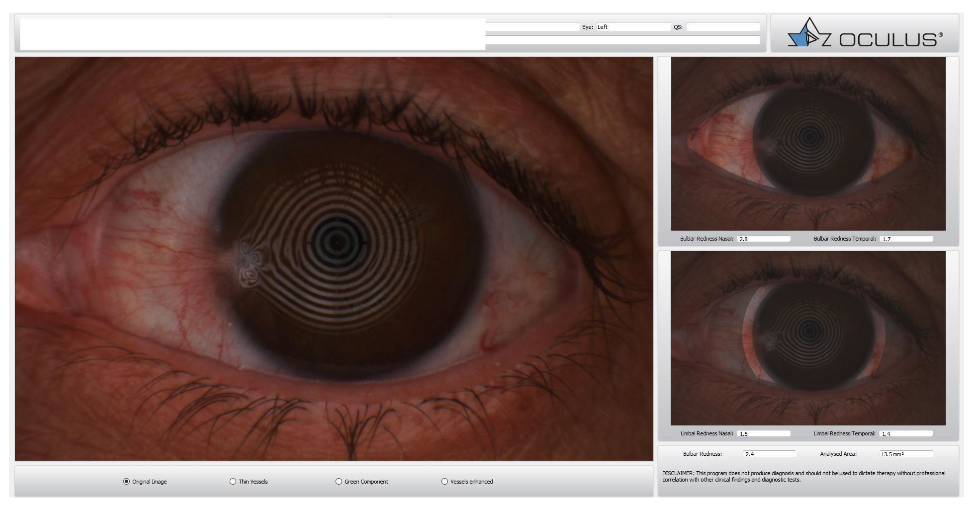977x508 pixels.
Task: Click the empty QS input field
Action: click(723, 27)
